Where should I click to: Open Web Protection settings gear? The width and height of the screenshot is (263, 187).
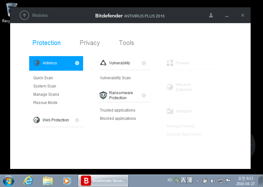(77, 120)
